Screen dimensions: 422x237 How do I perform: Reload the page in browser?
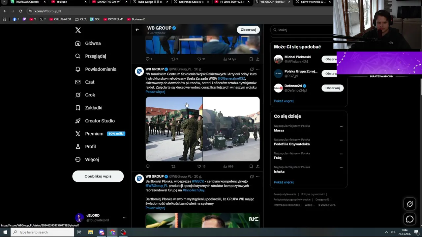(x=20, y=11)
